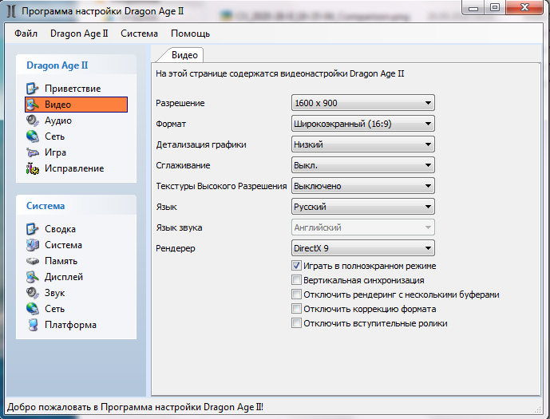Screen dimensions: 550x419
Task: Click the window resize grip
Action: point(538,409)
